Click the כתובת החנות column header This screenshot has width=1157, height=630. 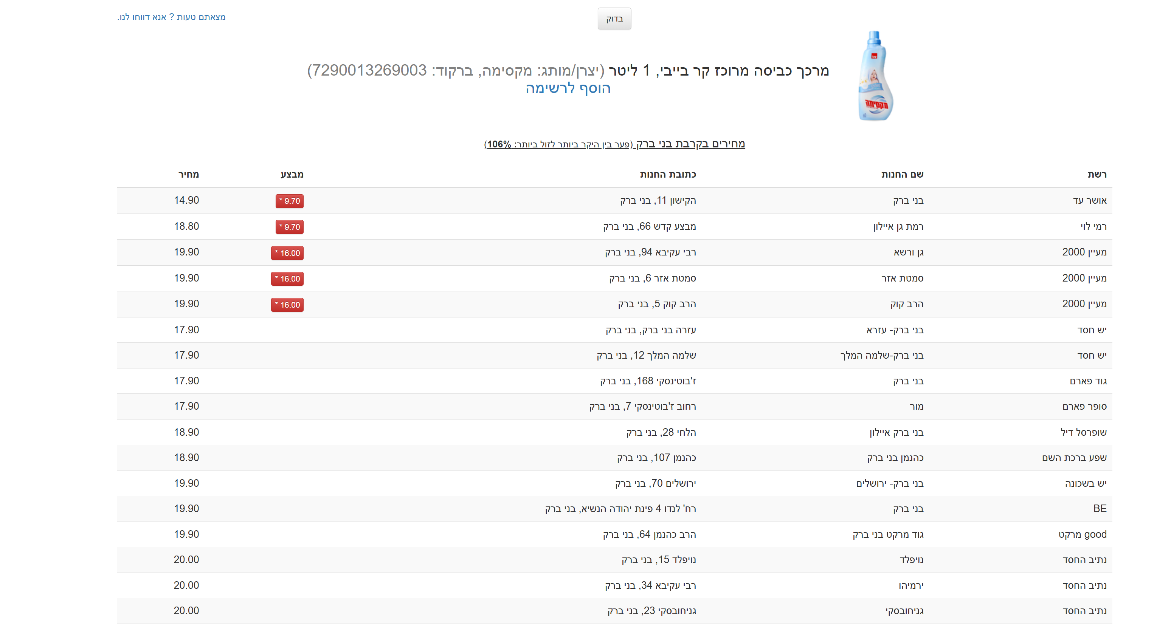(667, 174)
